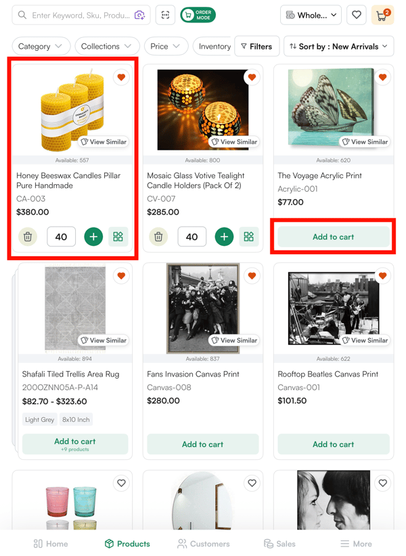
Task: Add The Voyage Acrylic Print to cart
Action: [333, 237]
